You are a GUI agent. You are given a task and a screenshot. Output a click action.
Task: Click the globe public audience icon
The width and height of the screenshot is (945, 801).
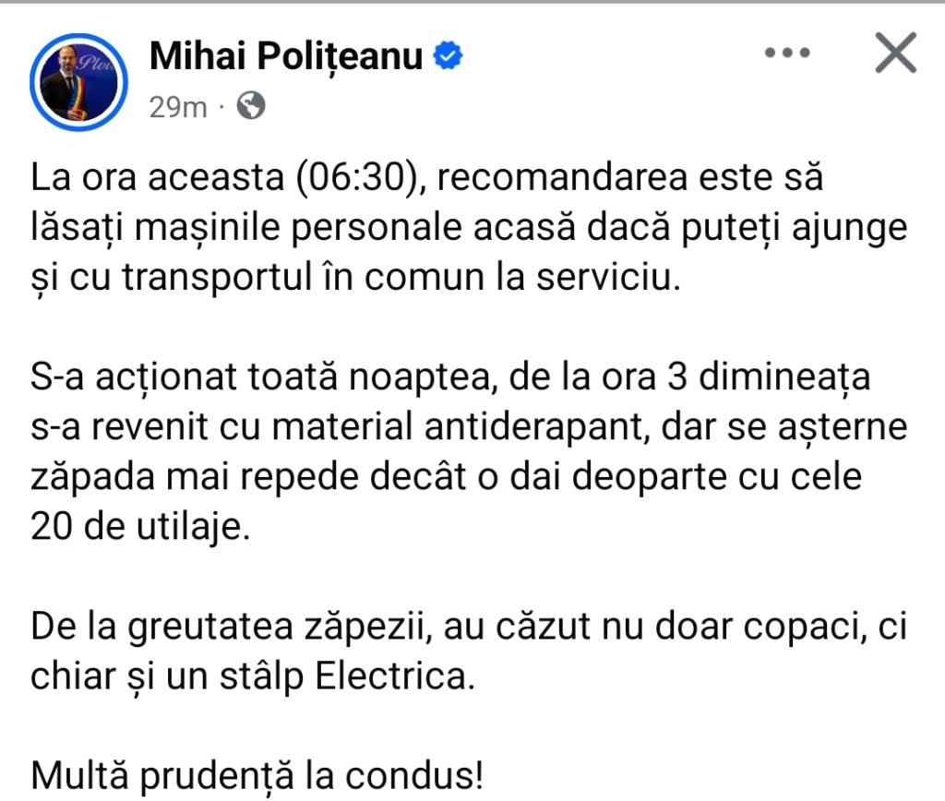(x=251, y=107)
